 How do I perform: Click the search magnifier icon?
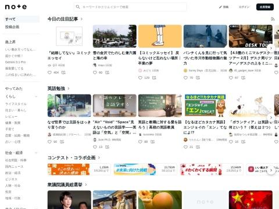tap(78, 7)
